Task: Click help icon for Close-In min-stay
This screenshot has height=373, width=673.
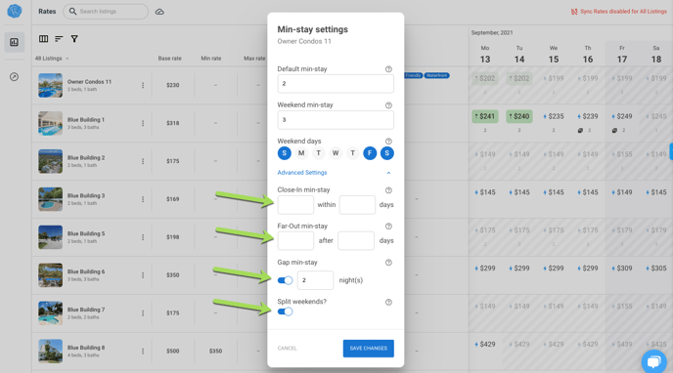Action: coord(388,190)
